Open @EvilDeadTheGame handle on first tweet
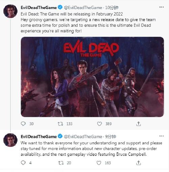Screen dimensions: 169x172 pyautogui.click(x=83, y=8)
